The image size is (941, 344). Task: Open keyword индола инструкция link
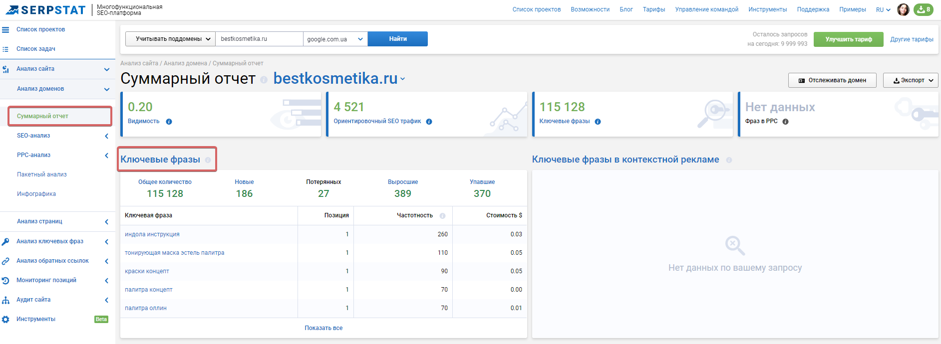pyautogui.click(x=152, y=234)
